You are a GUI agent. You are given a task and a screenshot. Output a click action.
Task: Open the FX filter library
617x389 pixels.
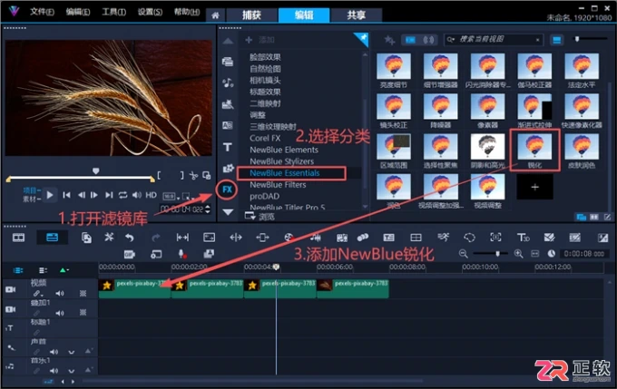(x=228, y=190)
